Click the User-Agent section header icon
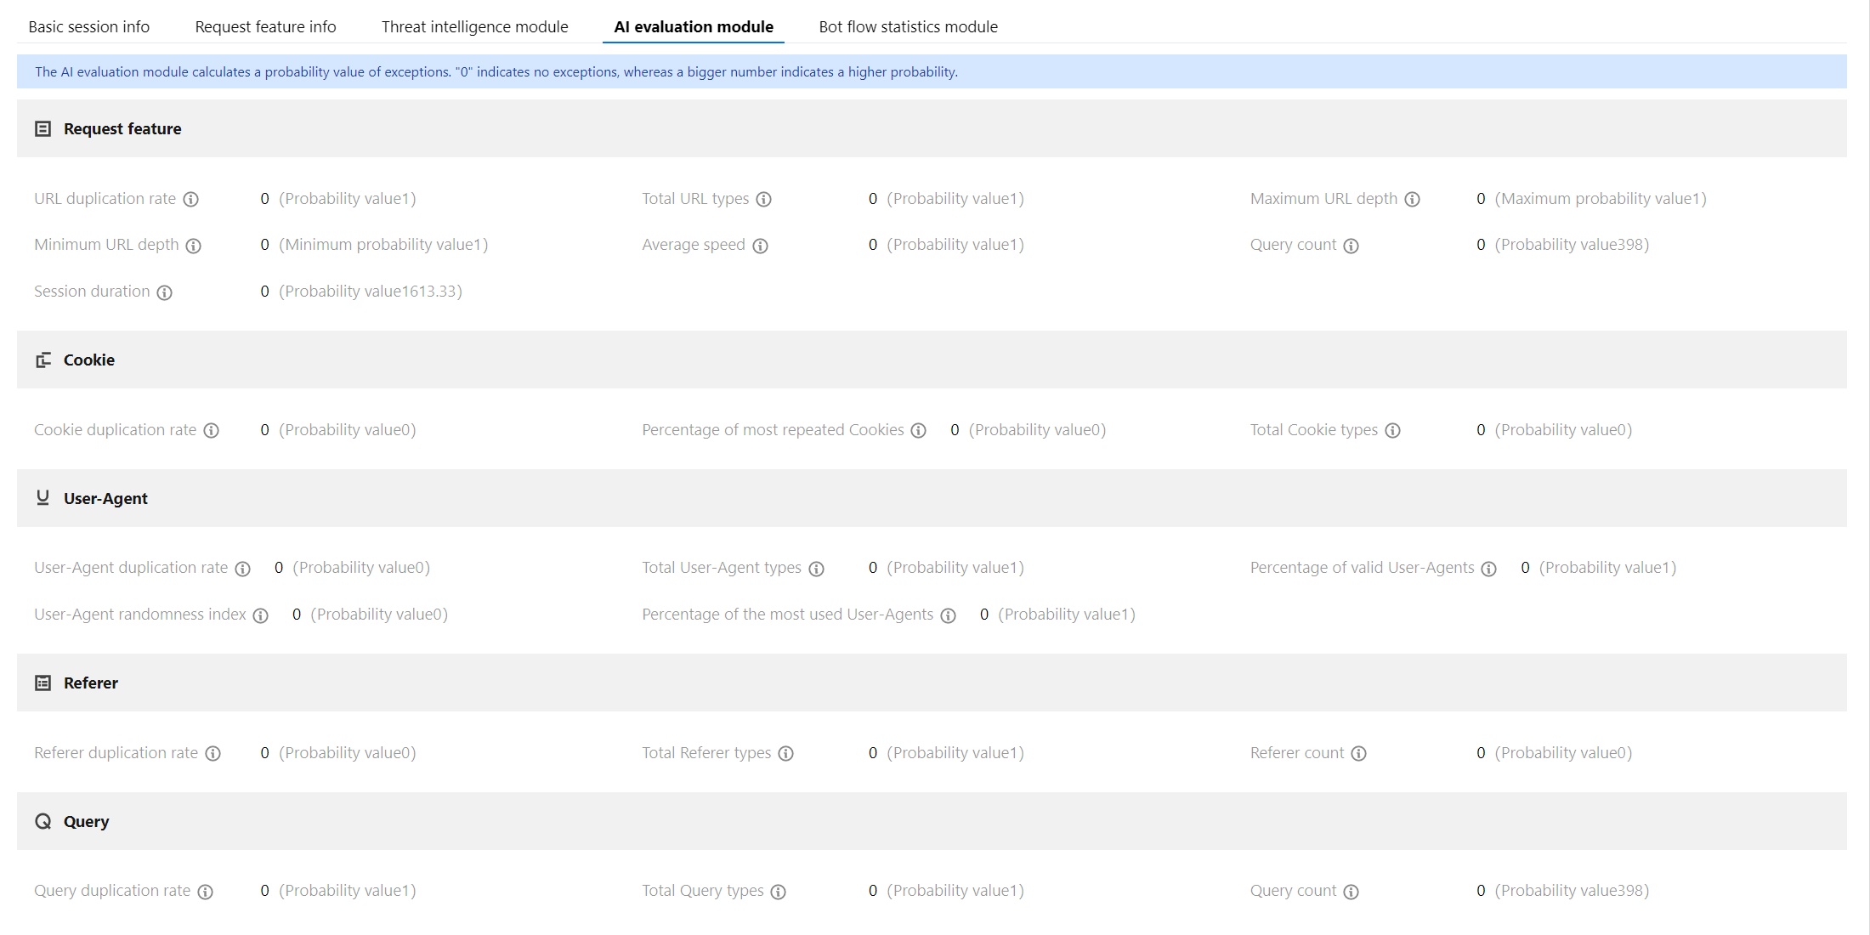 click(43, 498)
